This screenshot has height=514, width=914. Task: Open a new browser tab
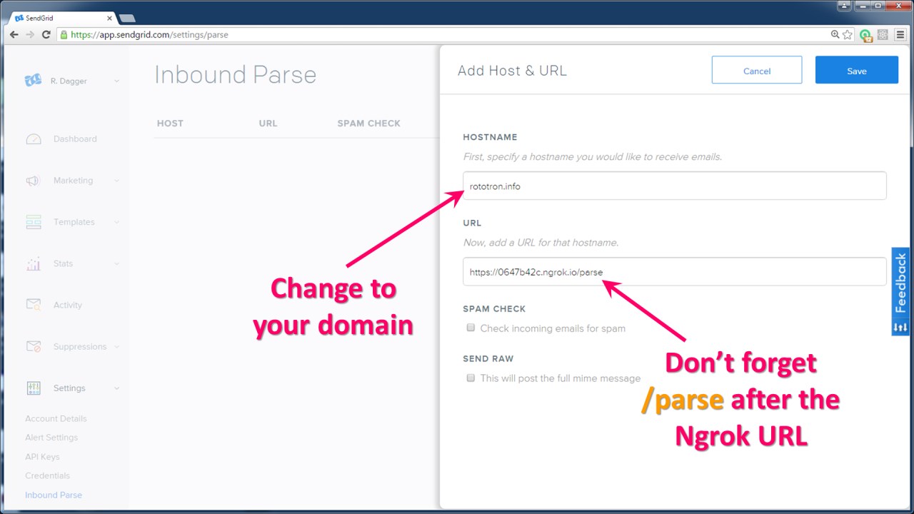point(127,18)
